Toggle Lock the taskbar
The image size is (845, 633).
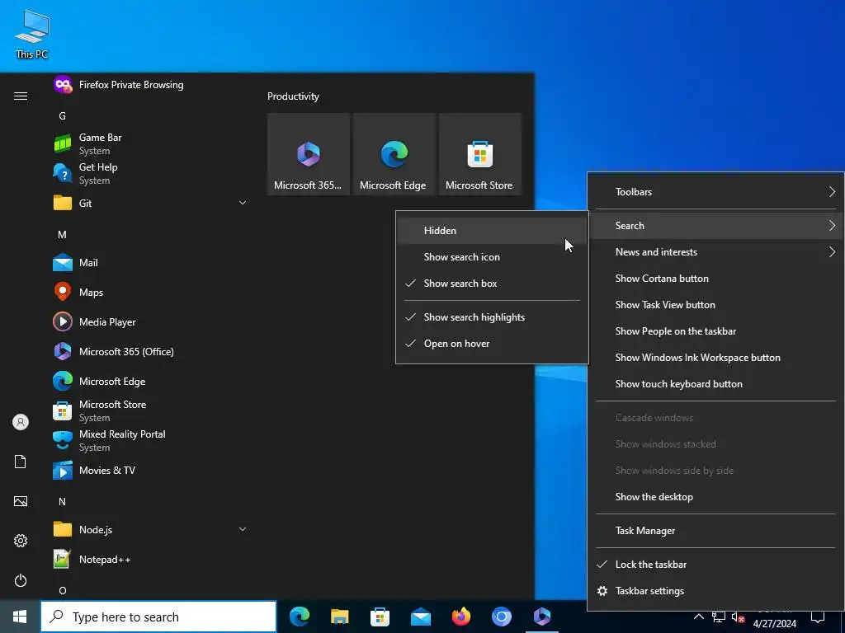(x=715, y=564)
